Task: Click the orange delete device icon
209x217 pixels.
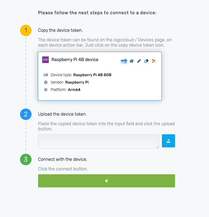Action: (x=154, y=61)
